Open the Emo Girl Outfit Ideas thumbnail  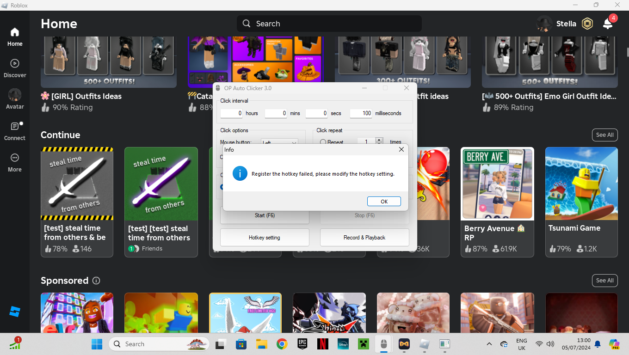tap(550, 62)
